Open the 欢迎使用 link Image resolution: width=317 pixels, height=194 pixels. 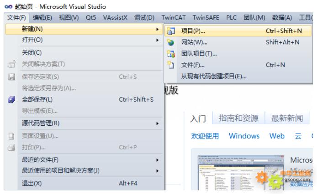coord(205,136)
